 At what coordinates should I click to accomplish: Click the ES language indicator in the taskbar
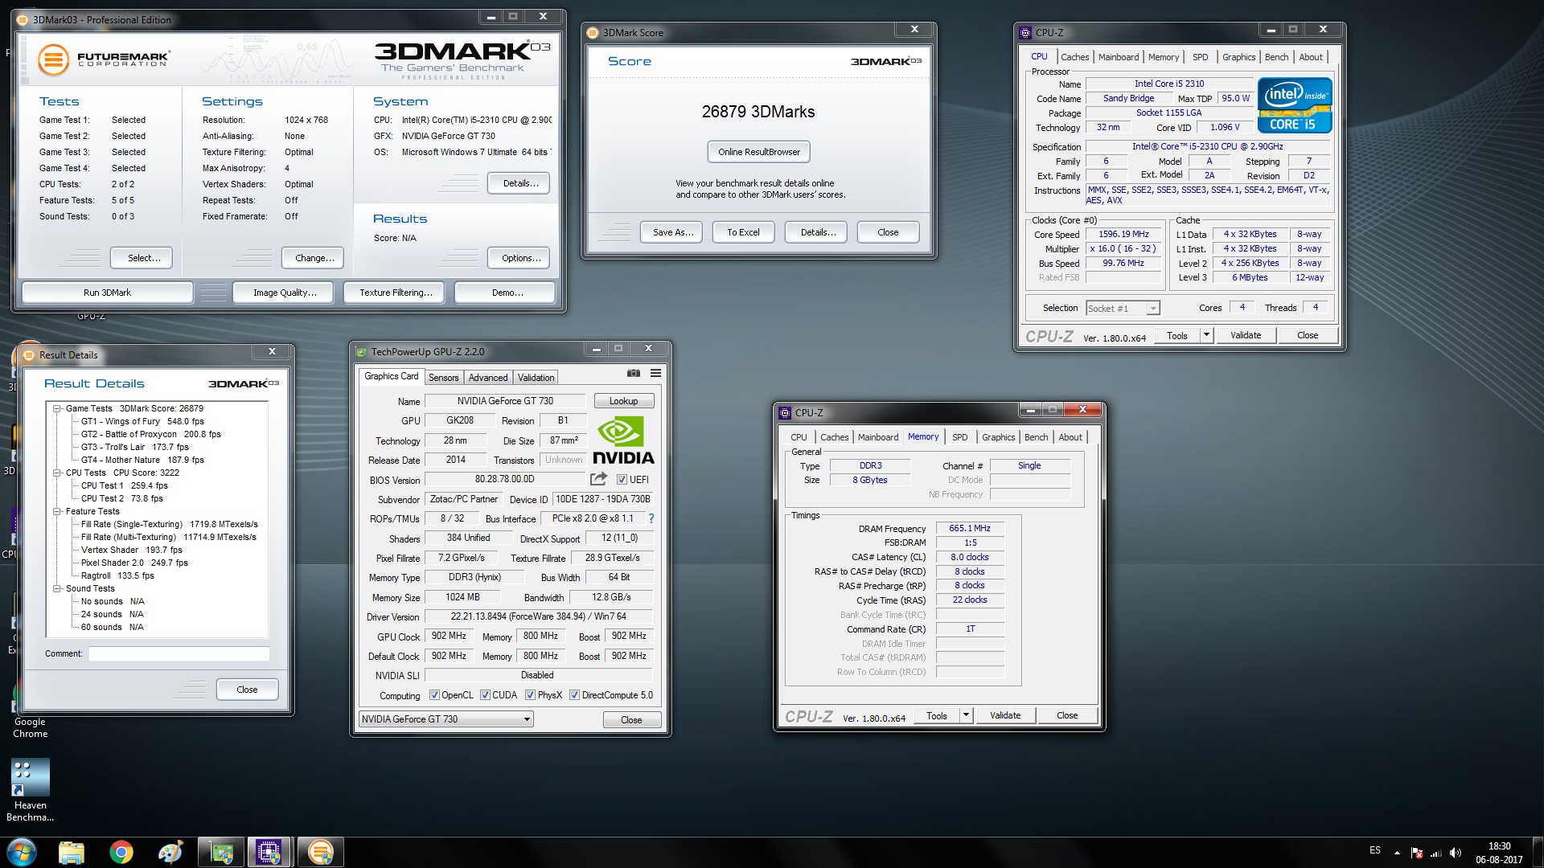(1375, 850)
